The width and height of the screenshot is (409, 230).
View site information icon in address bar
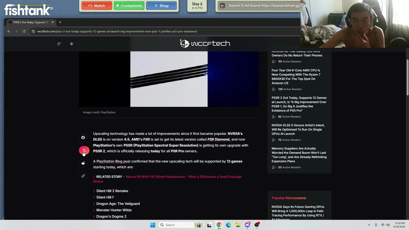[33, 31]
